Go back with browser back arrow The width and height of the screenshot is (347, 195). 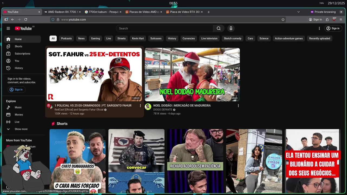(12, 19)
